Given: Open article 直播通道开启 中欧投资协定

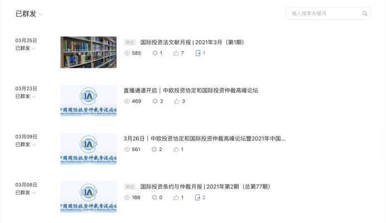Looking at the screenshot, I should point(191,90).
